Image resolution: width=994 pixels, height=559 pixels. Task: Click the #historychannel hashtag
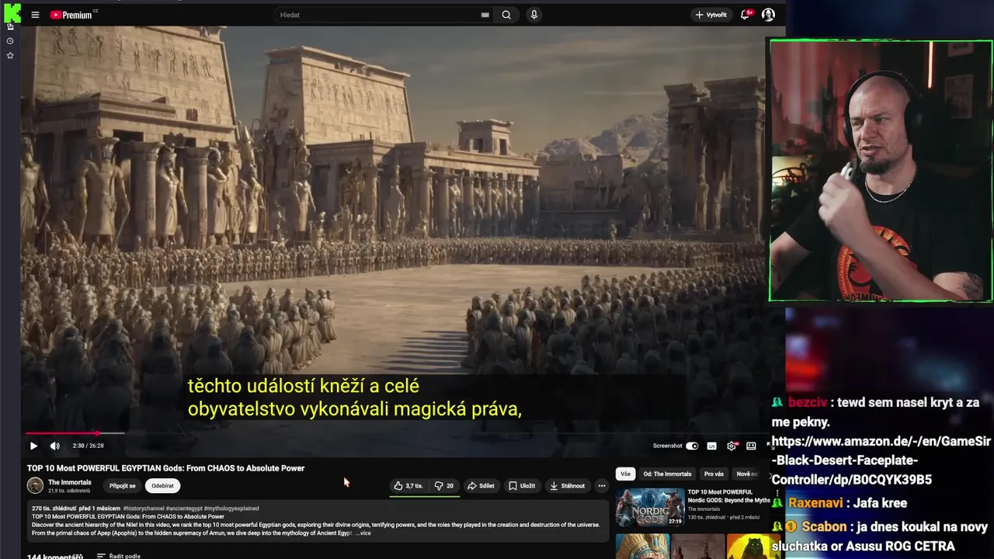pyautogui.click(x=144, y=509)
